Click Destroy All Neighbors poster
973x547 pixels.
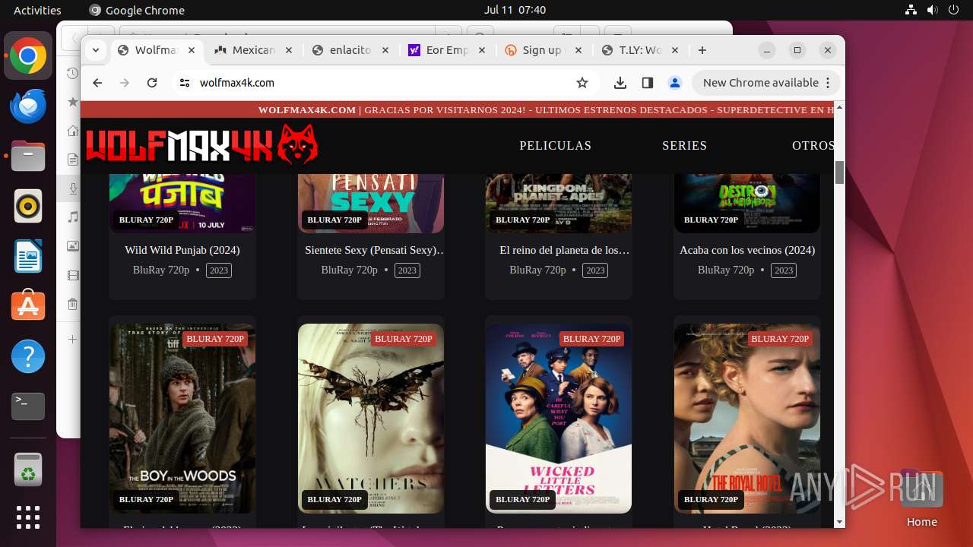pyautogui.click(x=747, y=203)
